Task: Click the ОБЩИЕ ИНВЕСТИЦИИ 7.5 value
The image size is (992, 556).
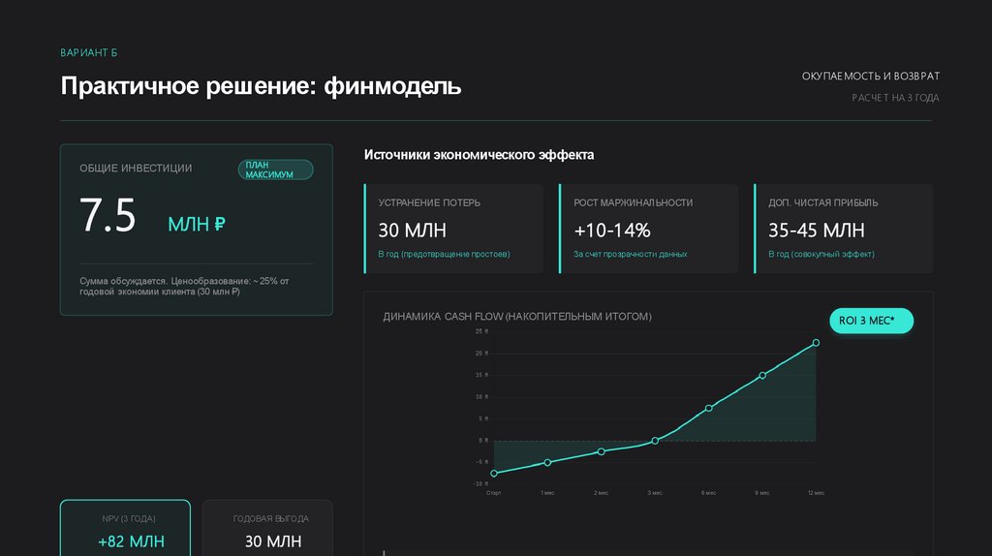Action: (108, 215)
